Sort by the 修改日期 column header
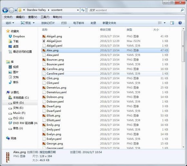Image resolution: width=187 pixels, height=166 pixels. (x=105, y=30)
